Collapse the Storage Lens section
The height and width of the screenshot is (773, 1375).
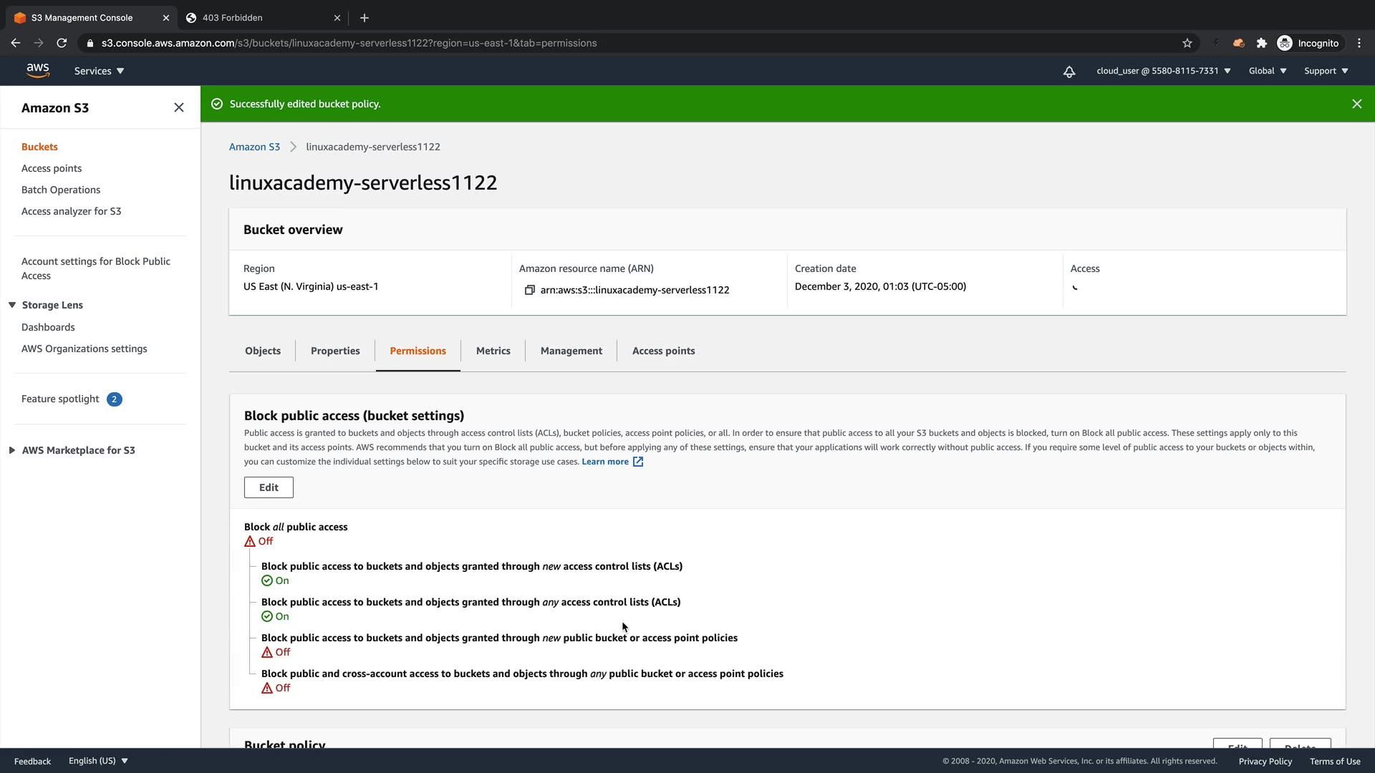(x=12, y=305)
